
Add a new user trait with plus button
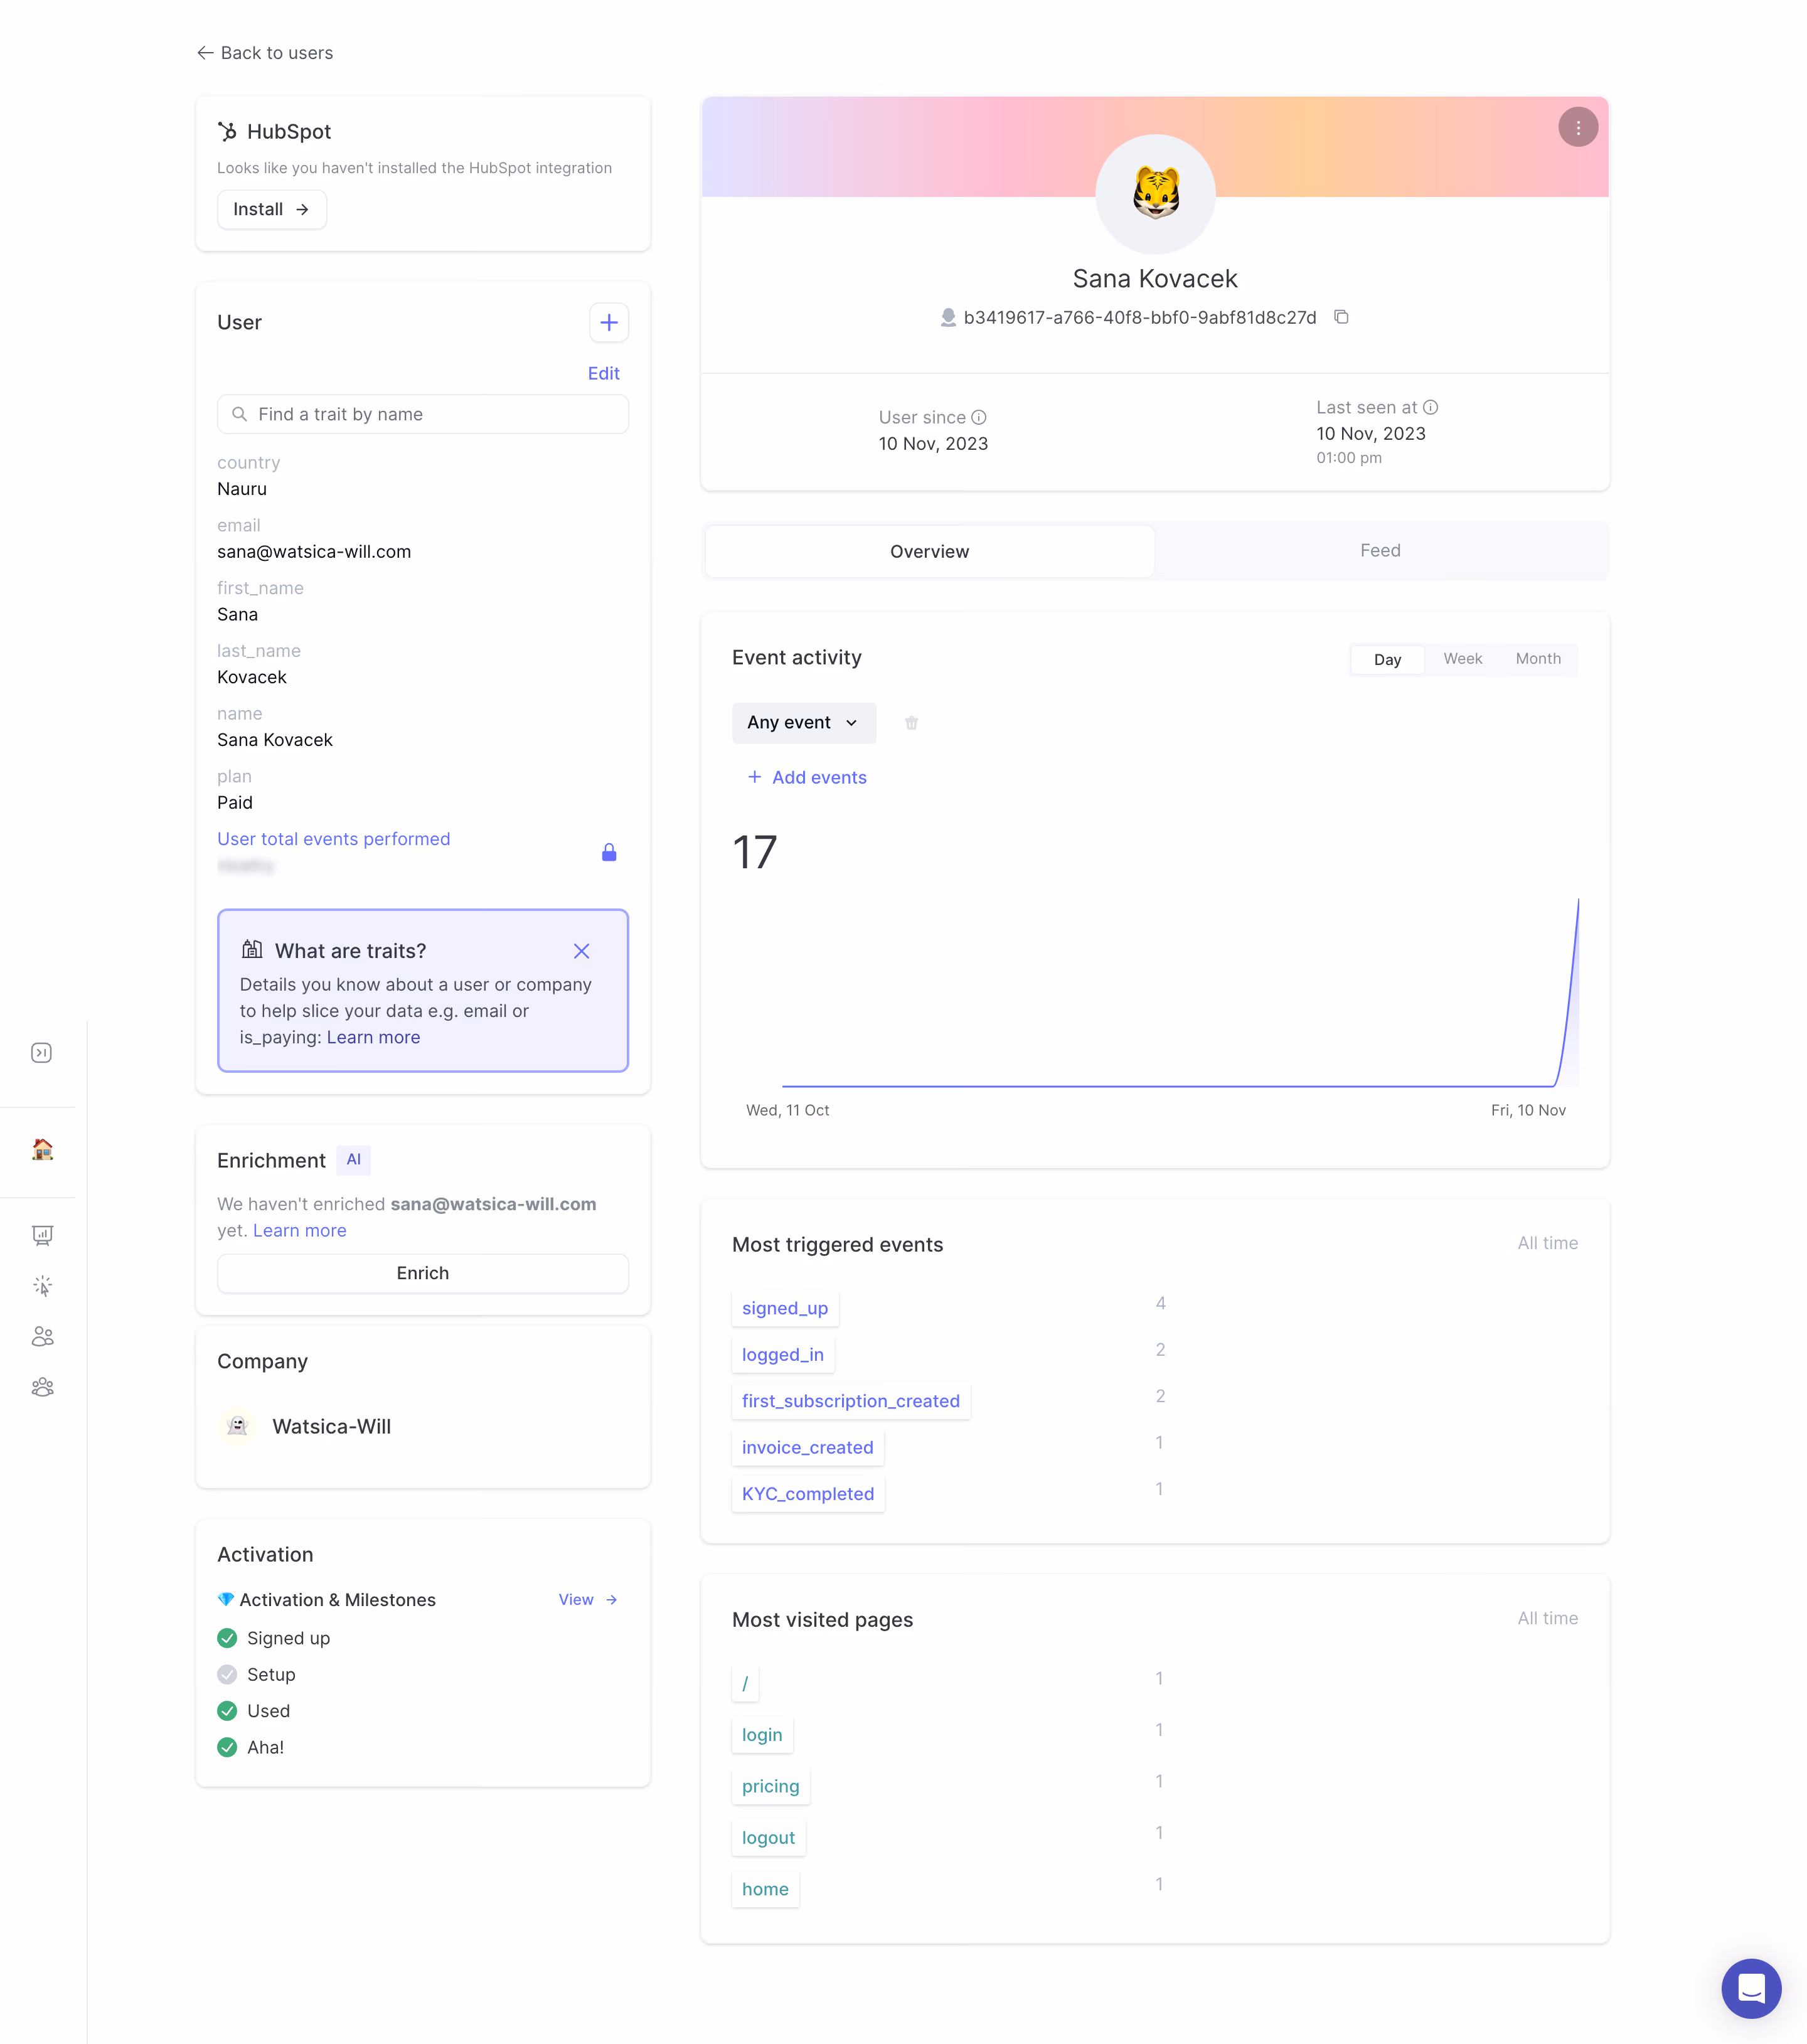point(608,323)
